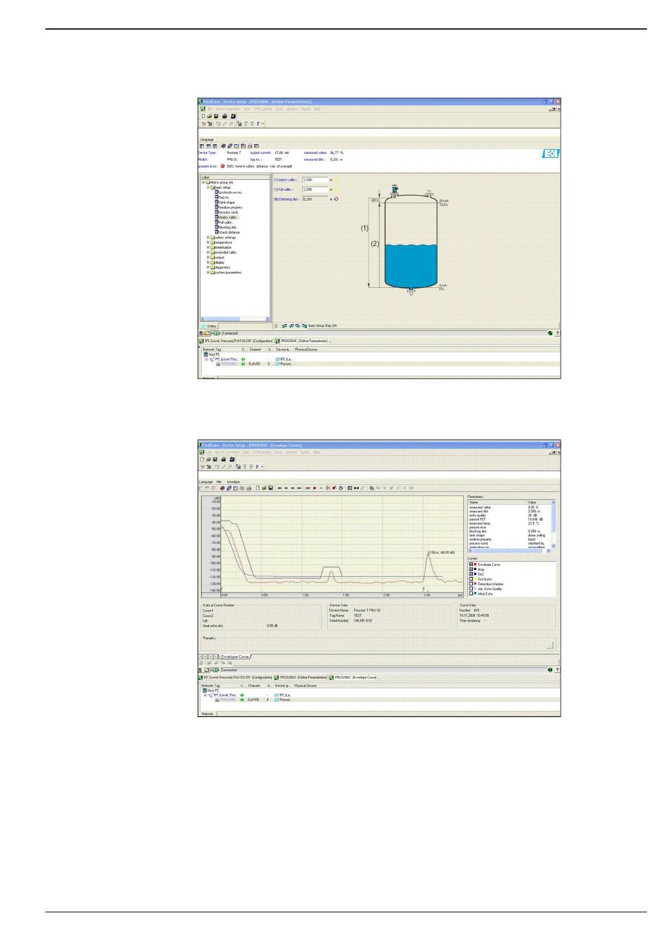Viewport: 652px width, 941px height.
Task: Open the Help menu in the top window
Action: click(x=318, y=109)
